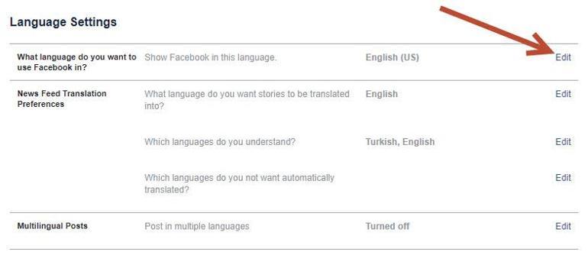Edit which languages you understand
The width and height of the screenshot is (588, 278).
tap(563, 142)
